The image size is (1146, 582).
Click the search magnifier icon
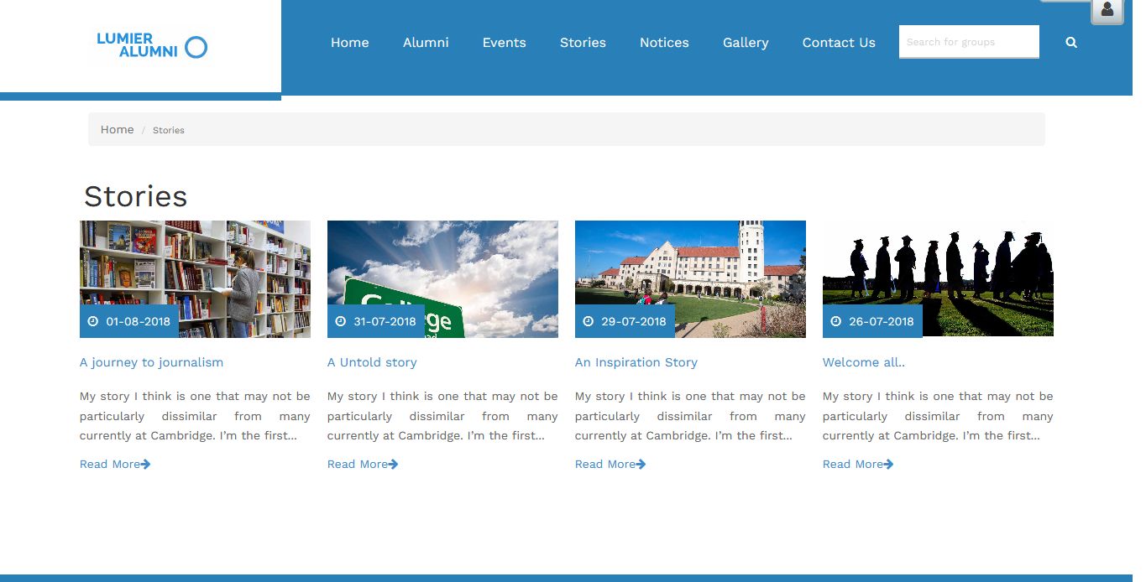[1071, 42]
